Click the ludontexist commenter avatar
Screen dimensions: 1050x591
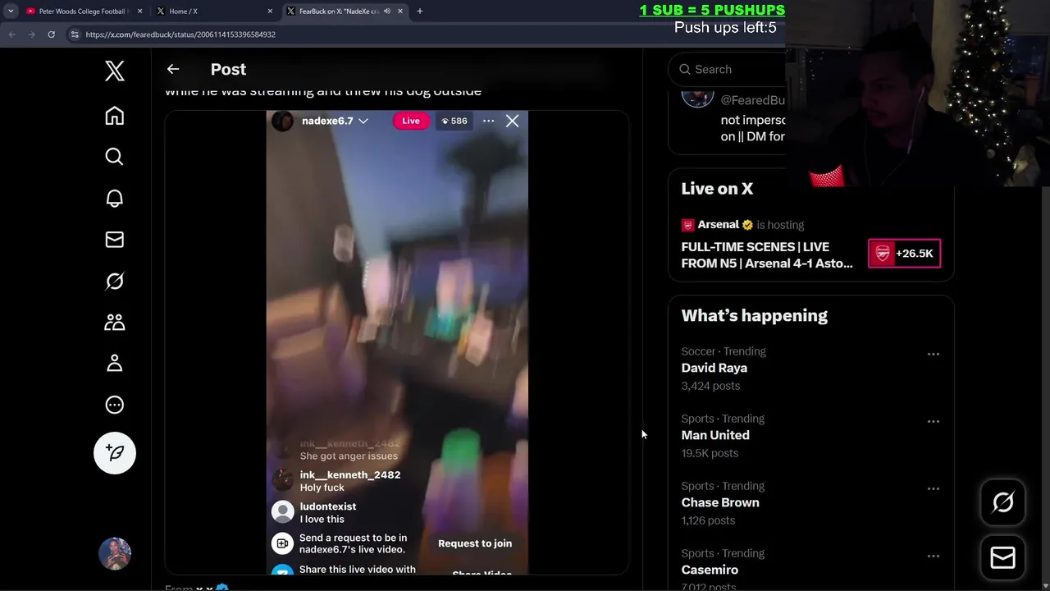tap(283, 512)
